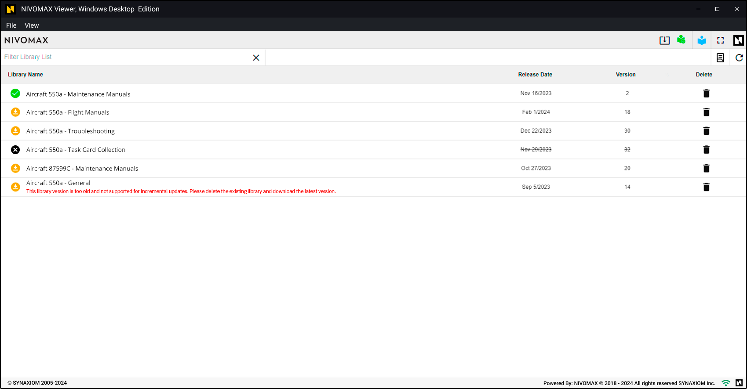The width and height of the screenshot is (747, 389).
Task: Select struck-through Task Card Collection entry
Action: (x=373, y=150)
